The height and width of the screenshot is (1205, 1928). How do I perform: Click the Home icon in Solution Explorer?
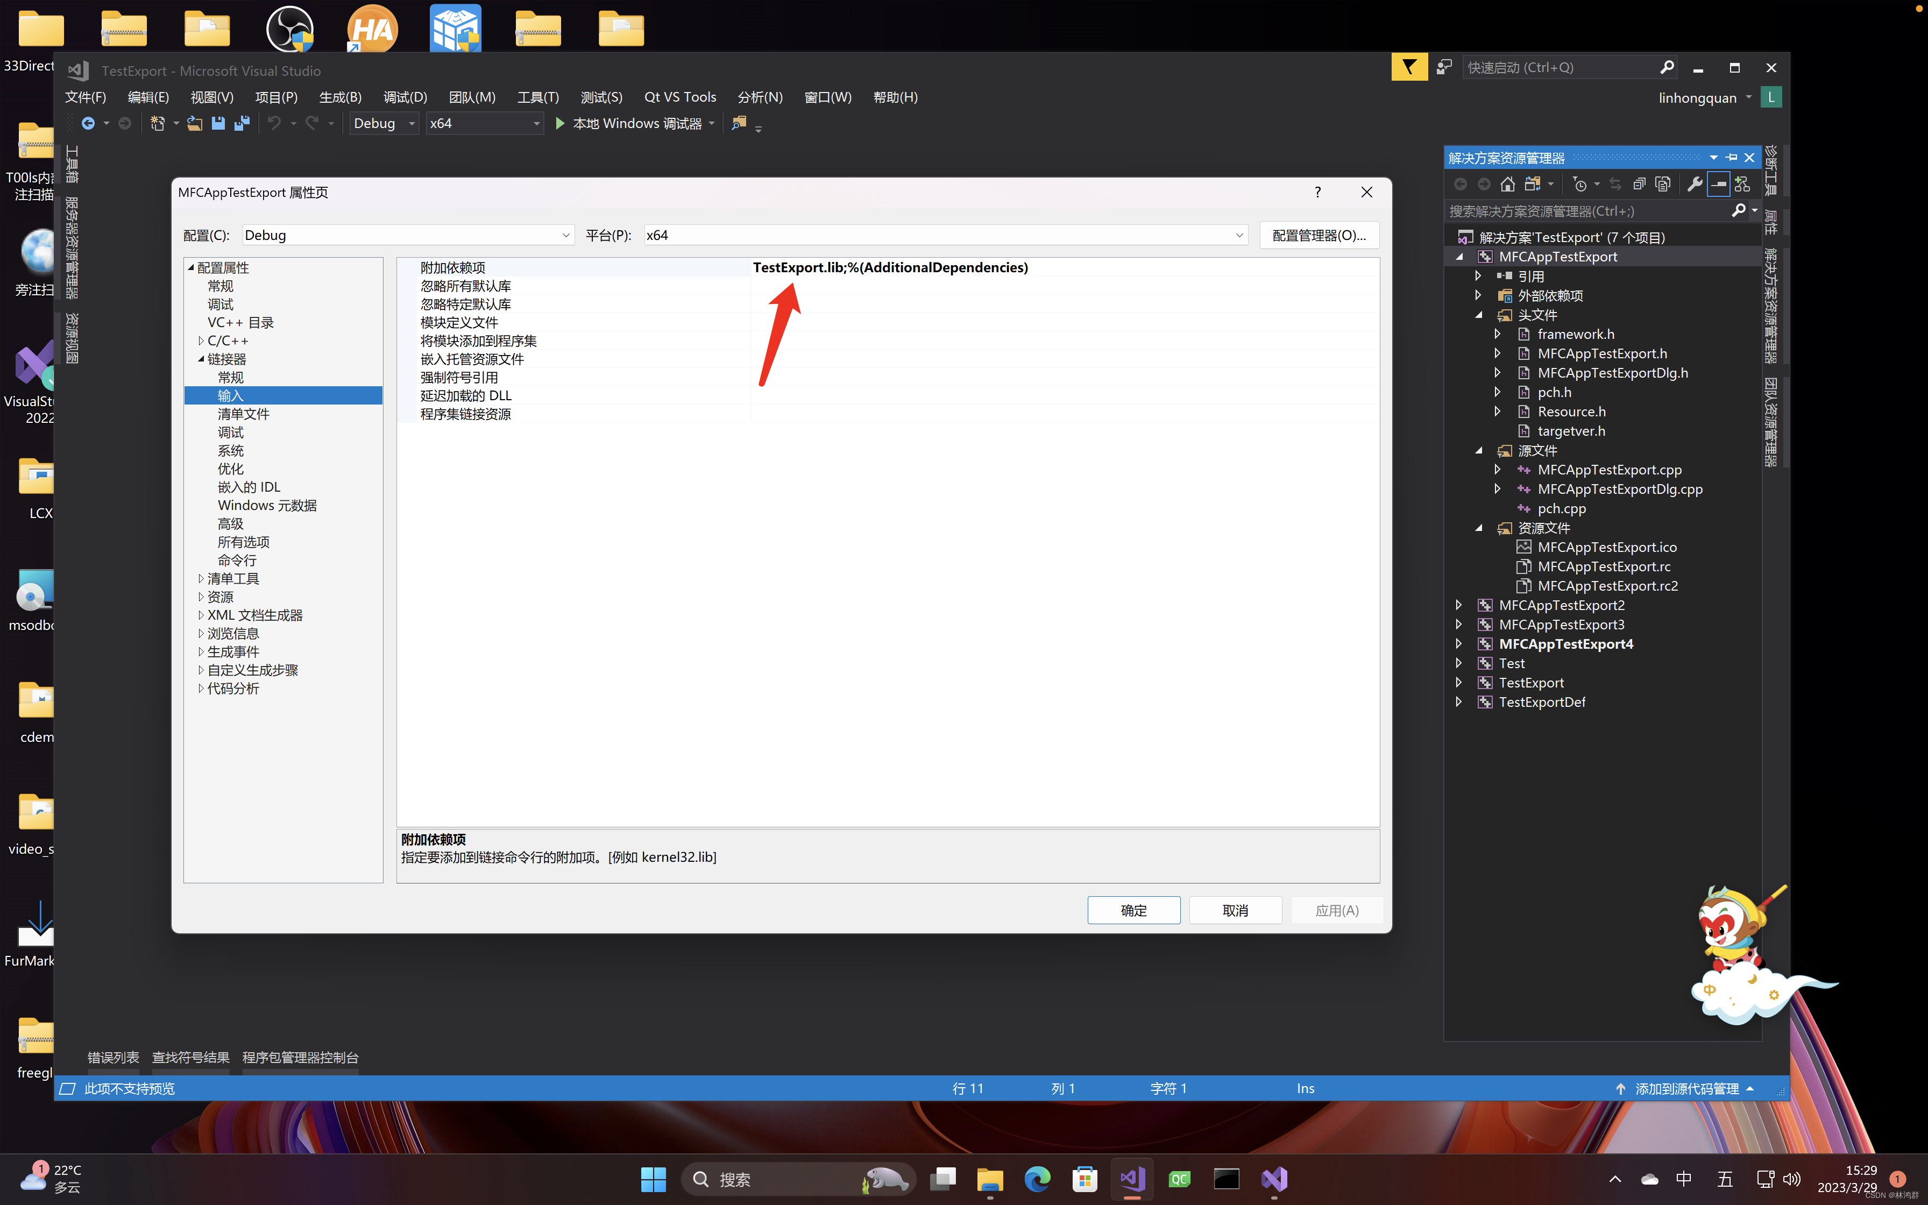(1507, 184)
